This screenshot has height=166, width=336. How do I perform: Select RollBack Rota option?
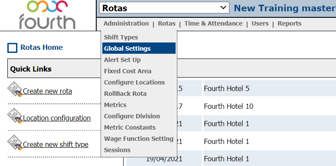[x=125, y=94]
